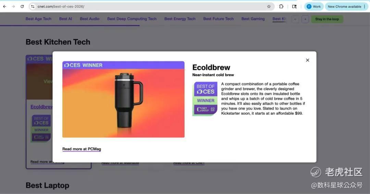Click the Ecoldbrew link on background card
Screen dimensions: 370x194
click(41, 107)
